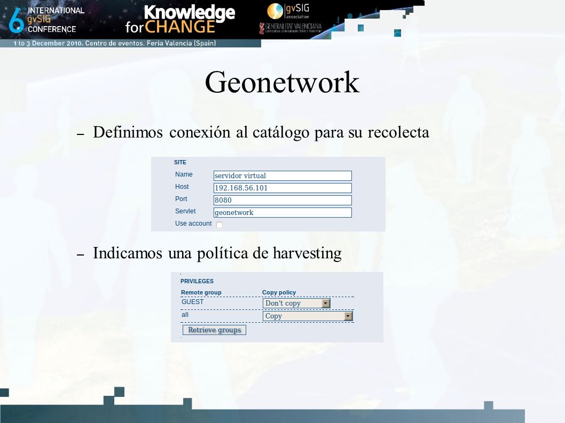Click the Servlet field containing geonetwork
This screenshot has width=565, height=423.
[x=282, y=212]
